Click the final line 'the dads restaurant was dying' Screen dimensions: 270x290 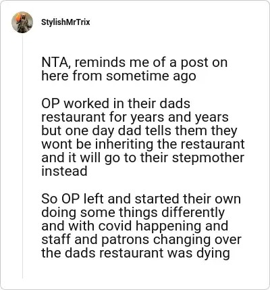pos(136,253)
